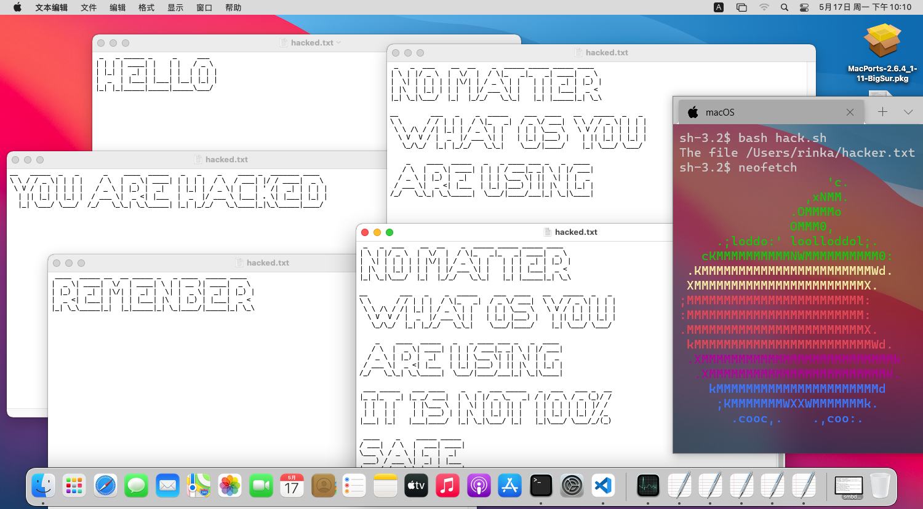Open Launchpad from the dock

click(x=74, y=486)
